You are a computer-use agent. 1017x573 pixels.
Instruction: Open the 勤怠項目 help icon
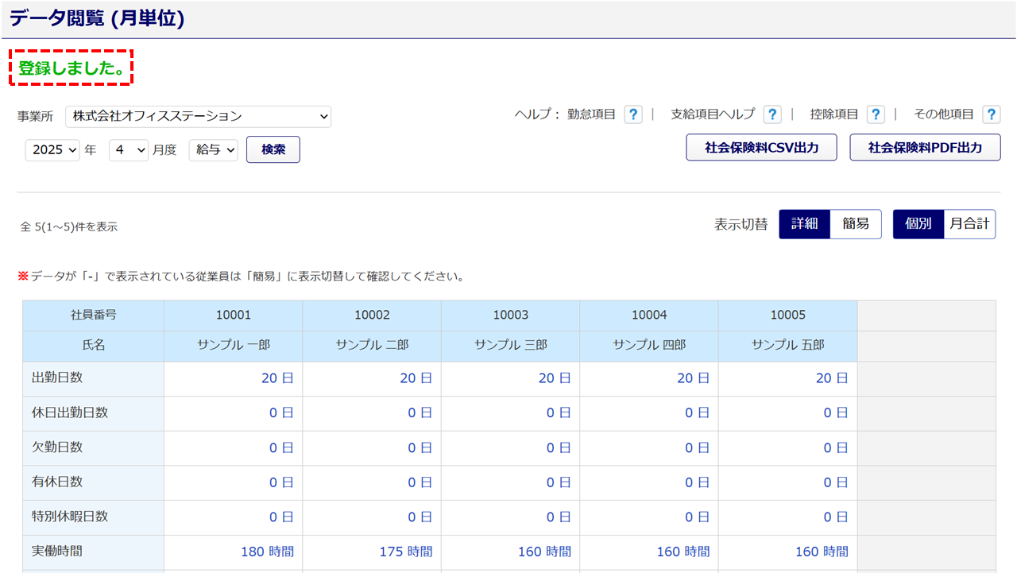[632, 114]
